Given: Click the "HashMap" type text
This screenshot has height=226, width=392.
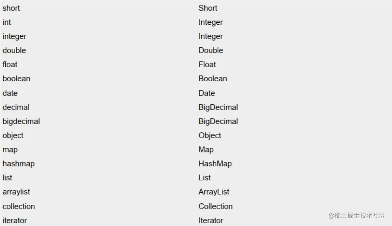Looking at the screenshot, I should coord(215,164).
